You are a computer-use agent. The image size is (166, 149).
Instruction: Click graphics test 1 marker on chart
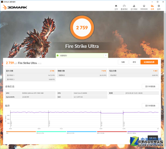click(11, 124)
